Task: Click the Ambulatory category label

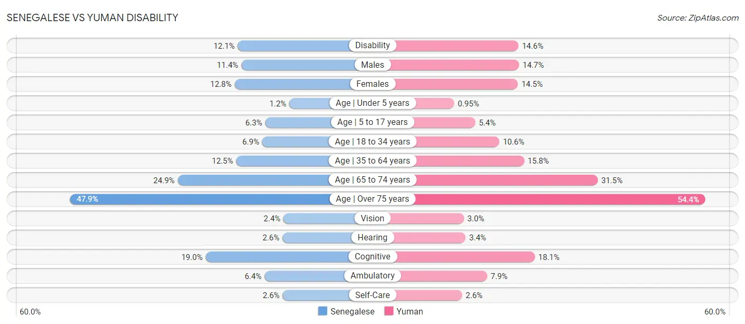Action: coord(372,276)
